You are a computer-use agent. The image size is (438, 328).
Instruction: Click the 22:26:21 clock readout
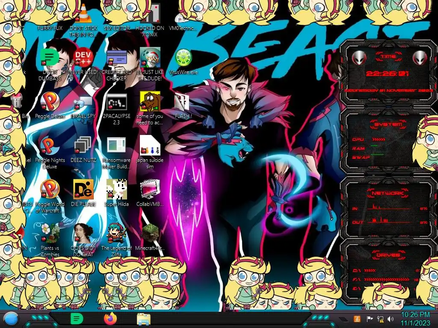click(387, 73)
